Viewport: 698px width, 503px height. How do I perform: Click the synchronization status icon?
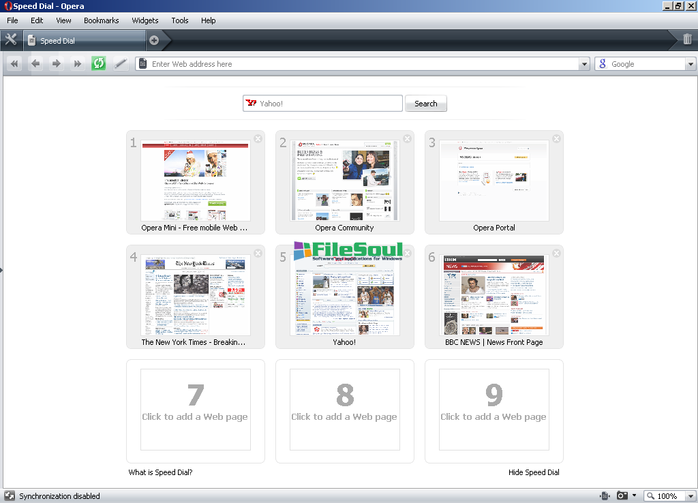tap(10, 496)
